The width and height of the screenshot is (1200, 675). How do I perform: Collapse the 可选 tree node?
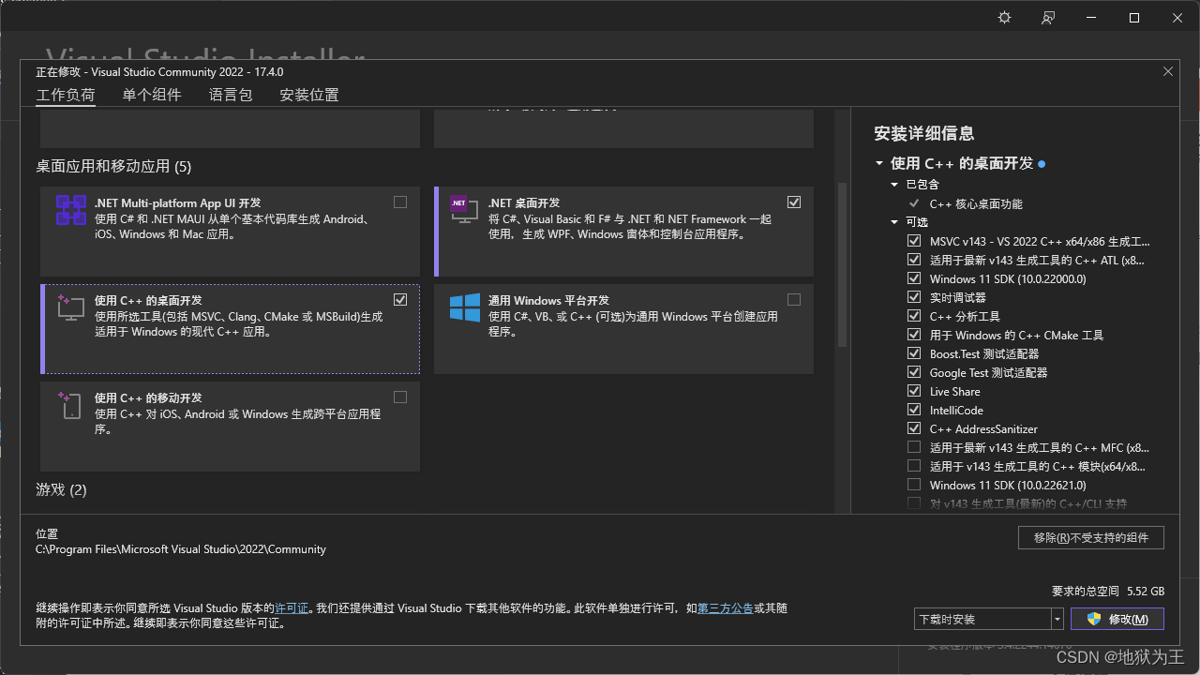click(895, 222)
